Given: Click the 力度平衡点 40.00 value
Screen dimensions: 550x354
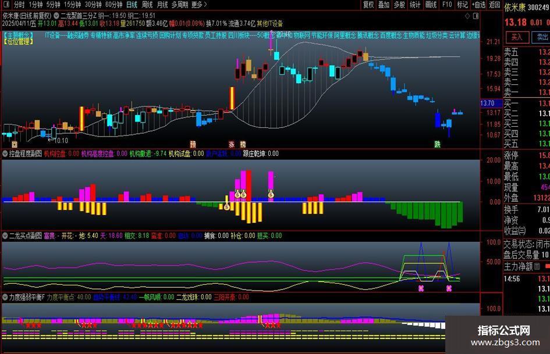Looking at the screenshot, I should tap(84, 297).
